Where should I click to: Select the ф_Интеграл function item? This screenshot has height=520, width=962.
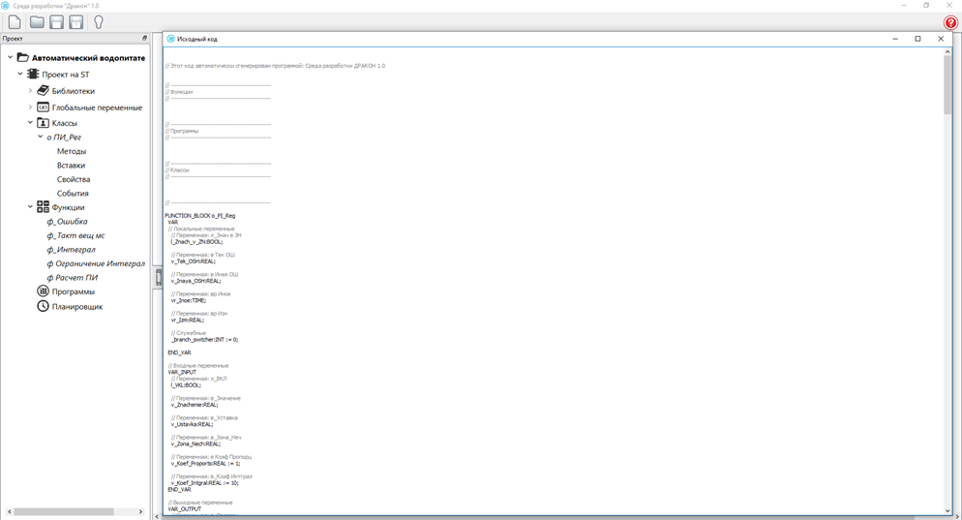tap(71, 250)
